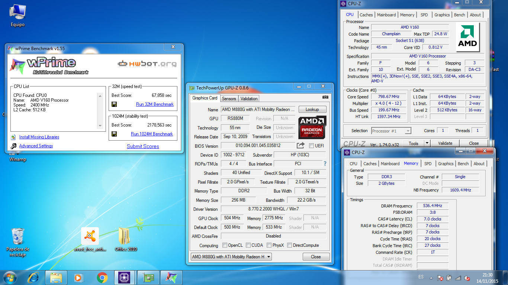The height and width of the screenshot is (285, 508).
Task: Open Windows Media Player from the taskbar
Action: coord(78,278)
